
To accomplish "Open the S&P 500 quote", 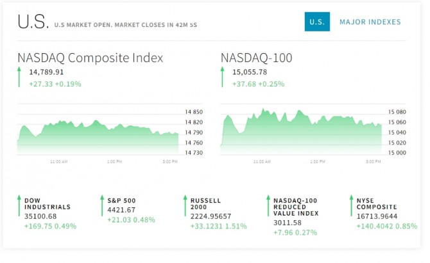I will [x=121, y=200].
